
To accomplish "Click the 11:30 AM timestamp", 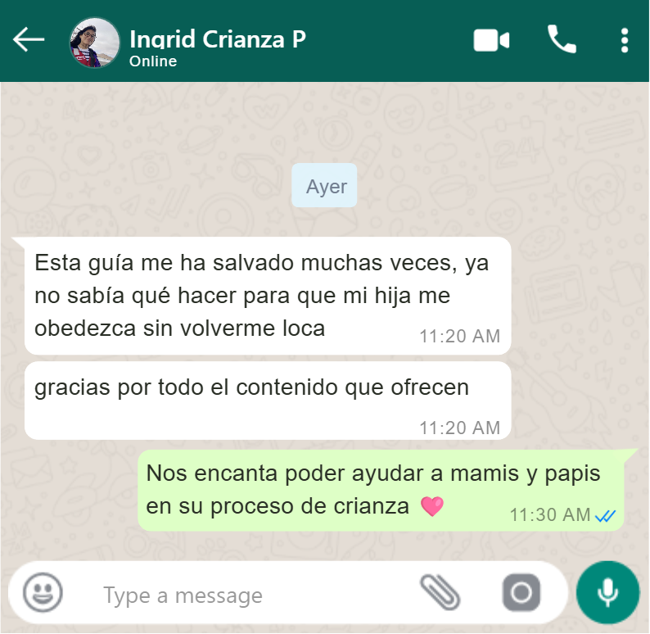I will [549, 515].
